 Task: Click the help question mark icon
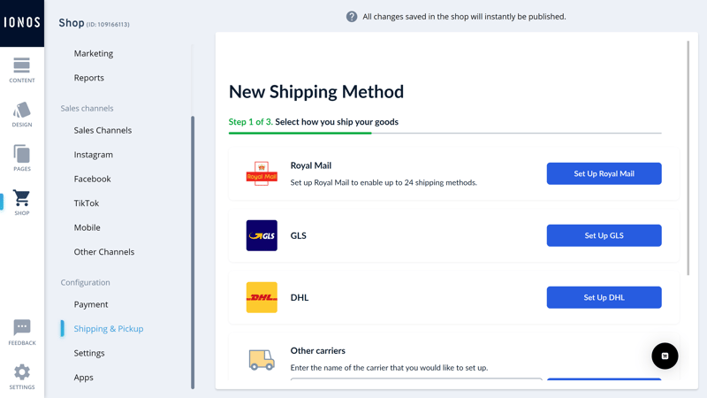point(352,17)
